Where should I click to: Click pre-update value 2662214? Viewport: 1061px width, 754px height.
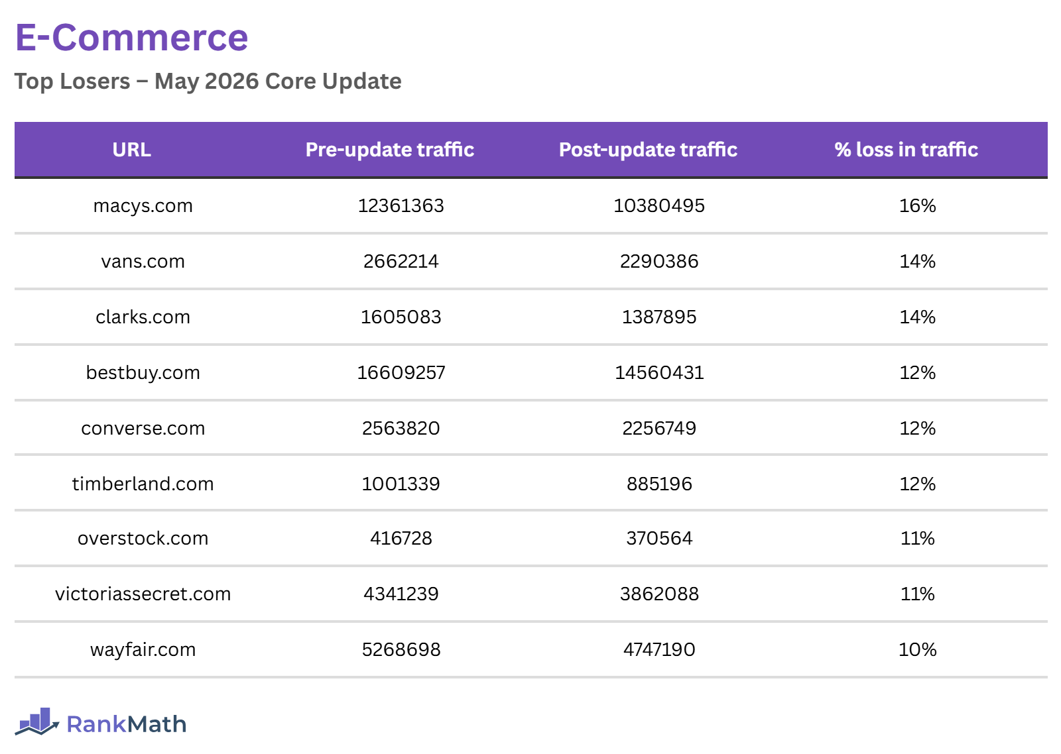pyautogui.click(x=401, y=262)
